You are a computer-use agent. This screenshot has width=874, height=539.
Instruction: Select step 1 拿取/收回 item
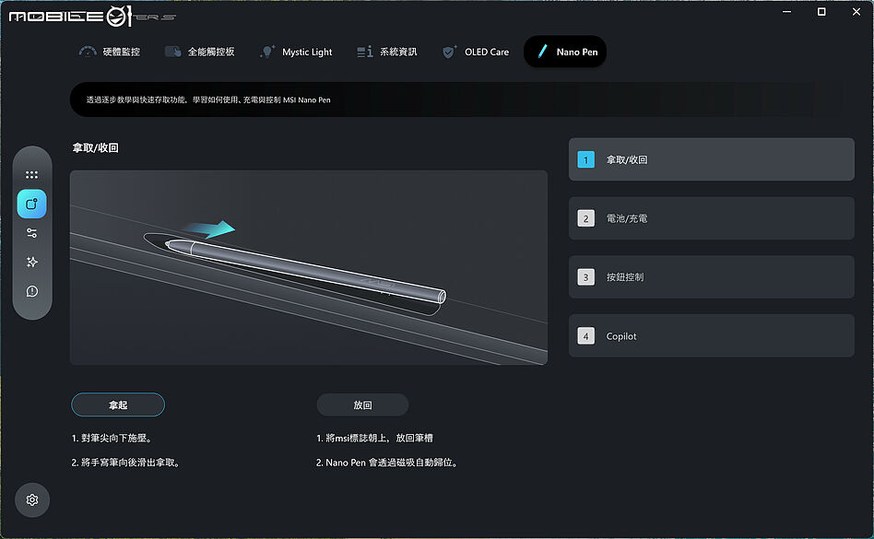point(711,159)
